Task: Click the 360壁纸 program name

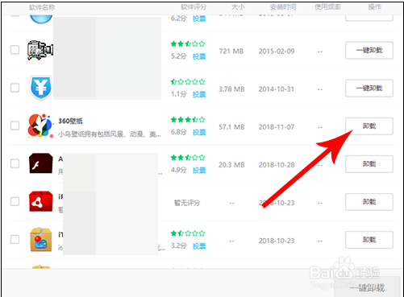Action: point(70,121)
